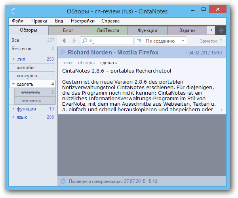Viewport: 238px width, 198px height.
Task: Select the ".тип" tag label
Action: coord(21,59)
